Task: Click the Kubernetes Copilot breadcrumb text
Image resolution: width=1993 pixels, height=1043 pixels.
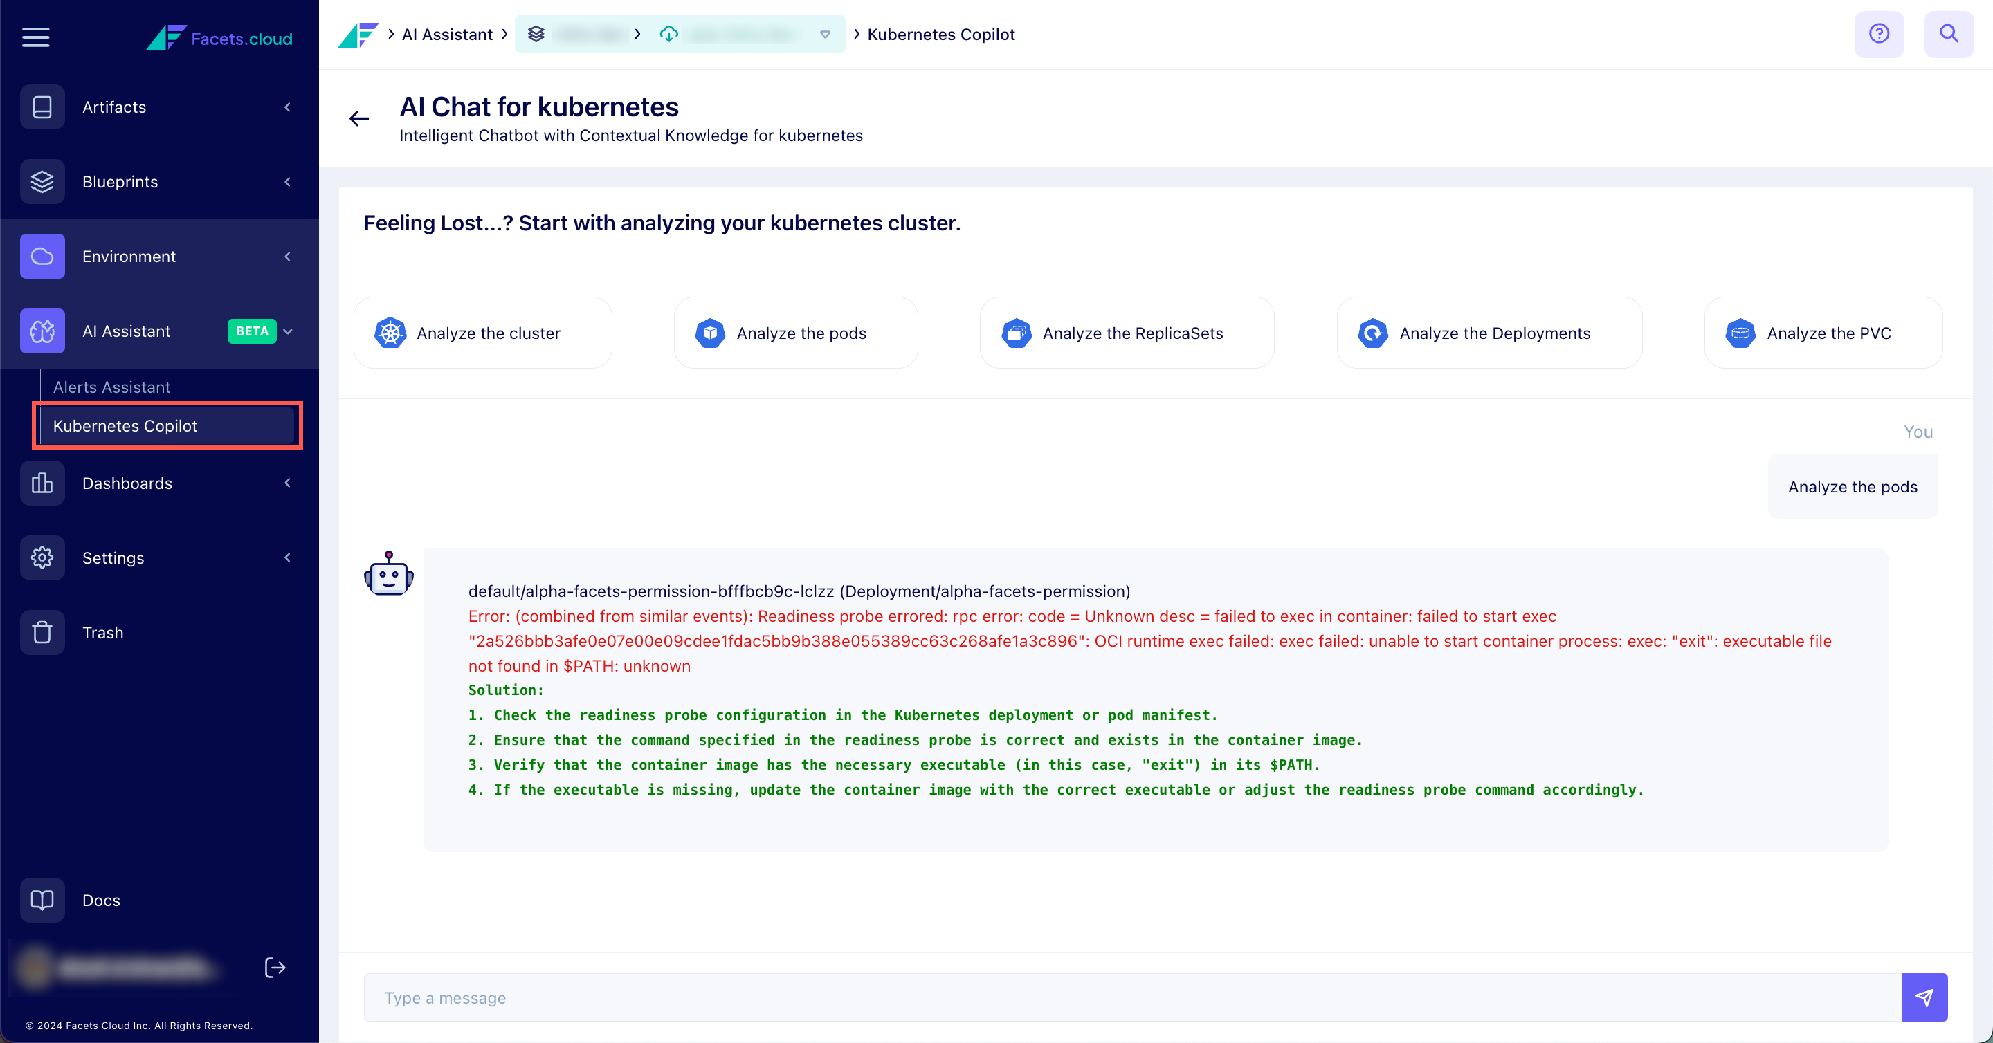Action: (941, 35)
